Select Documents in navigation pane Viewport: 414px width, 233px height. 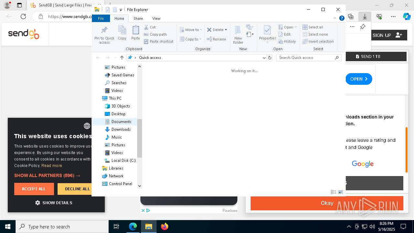(x=121, y=122)
